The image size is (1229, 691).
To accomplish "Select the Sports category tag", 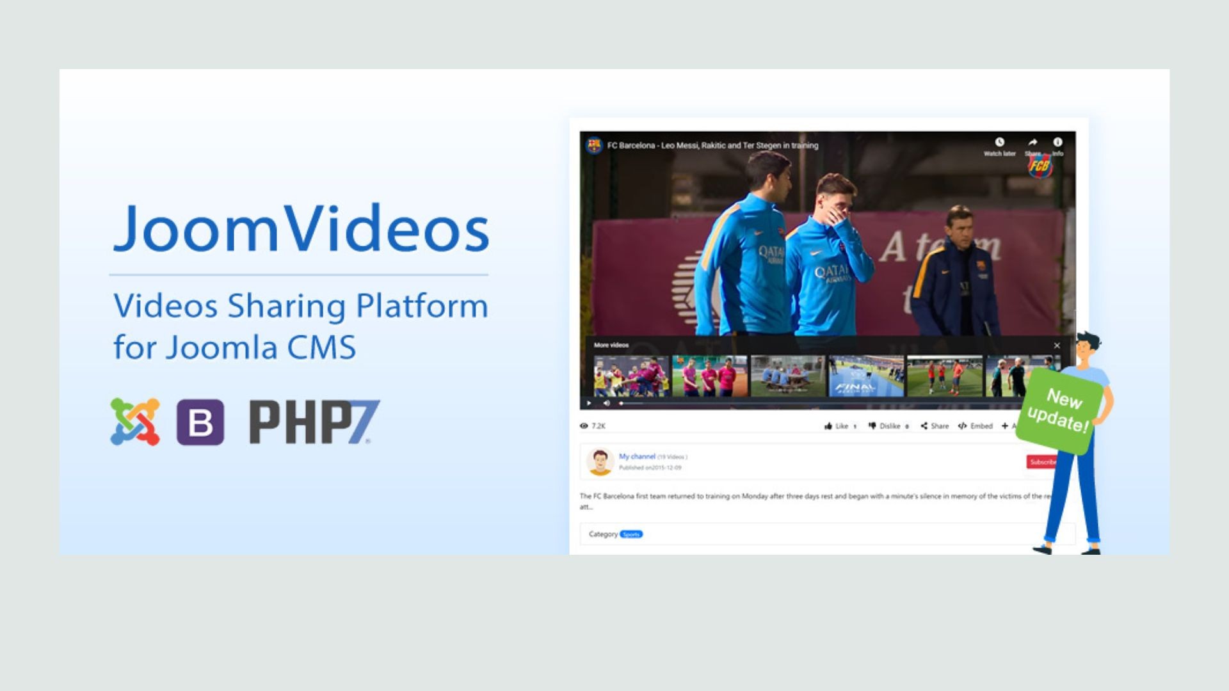I will 631,534.
